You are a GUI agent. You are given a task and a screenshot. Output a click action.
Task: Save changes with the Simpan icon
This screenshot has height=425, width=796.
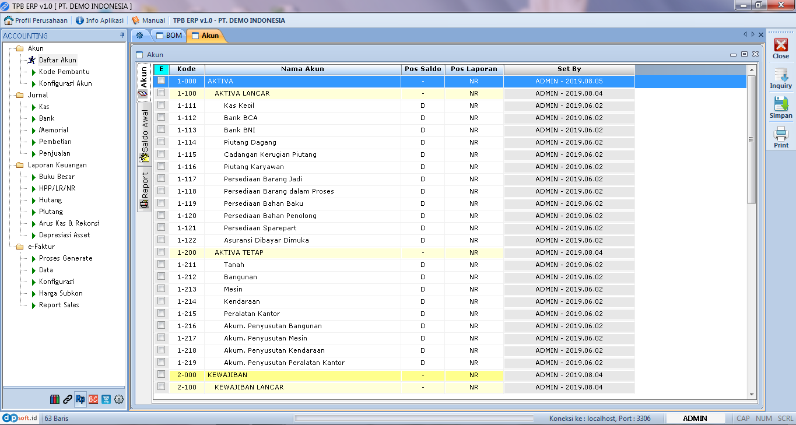pos(781,108)
